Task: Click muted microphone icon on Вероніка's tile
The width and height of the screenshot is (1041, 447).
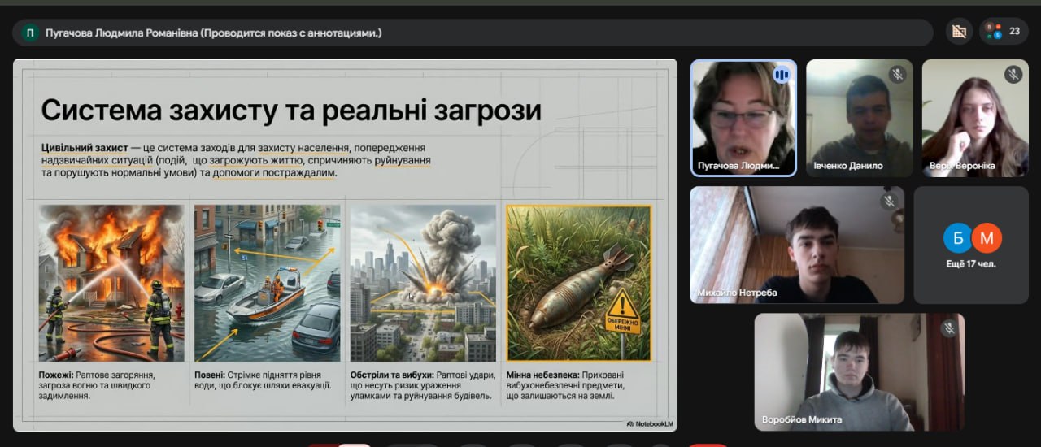Action: point(1013,75)
